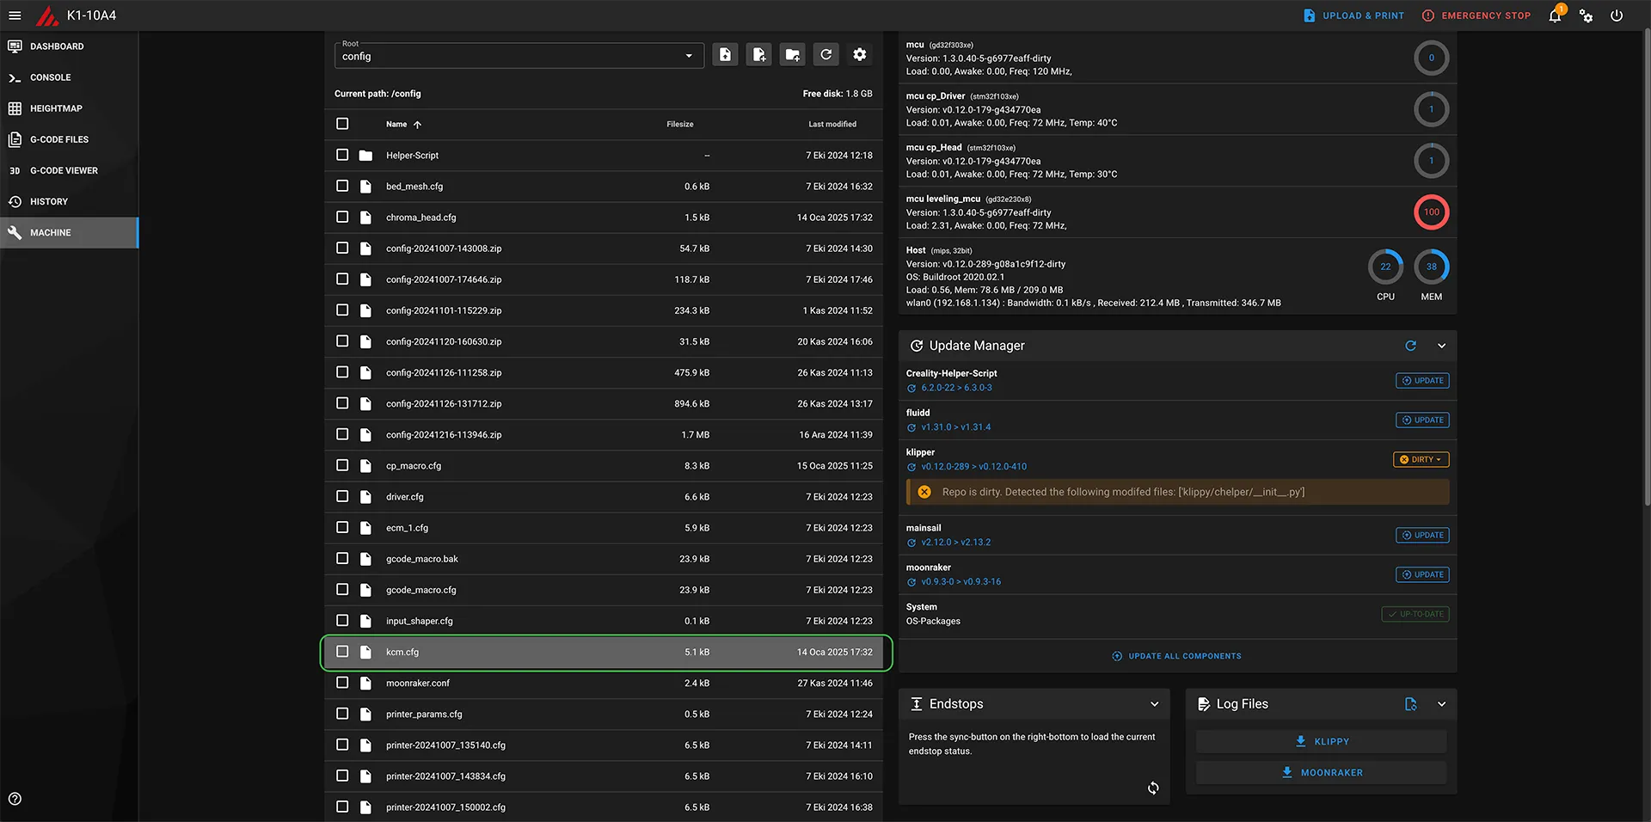
Task: Click the mcu leveling_mcu load gauge
Action: point(1431,212)
